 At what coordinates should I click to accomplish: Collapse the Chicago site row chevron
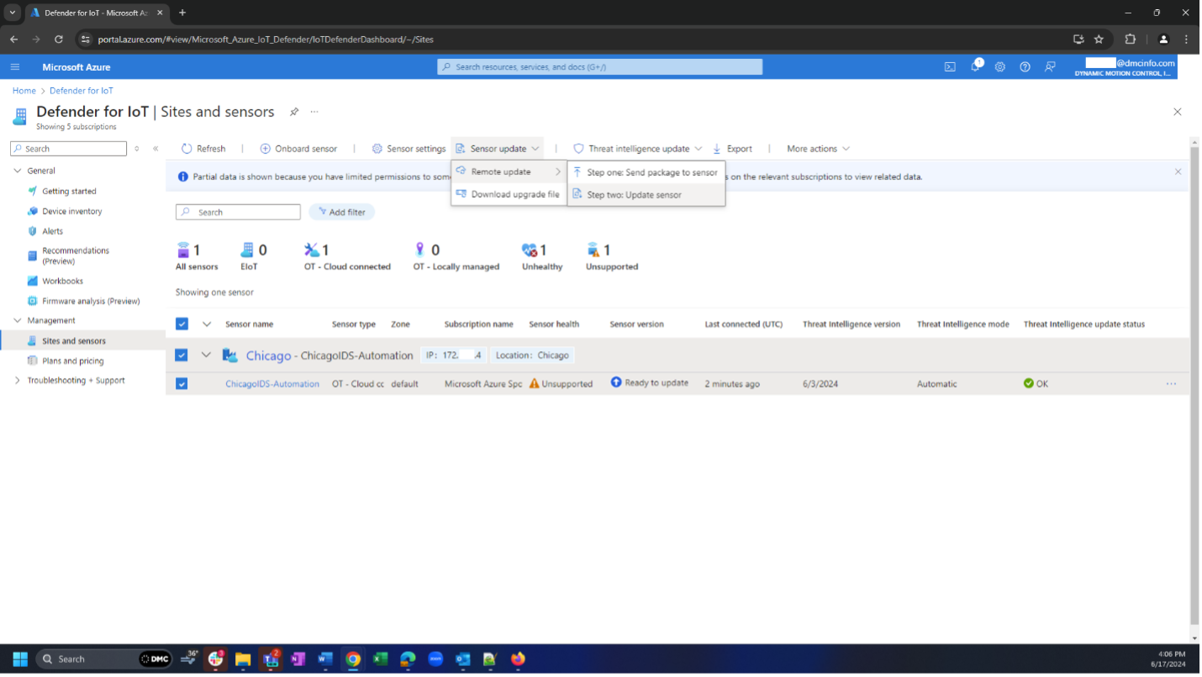point(206,355)
